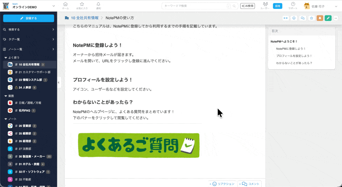342x187 pixels.
Task: Open the ユーザー people icon
Action: click(265, 6)
